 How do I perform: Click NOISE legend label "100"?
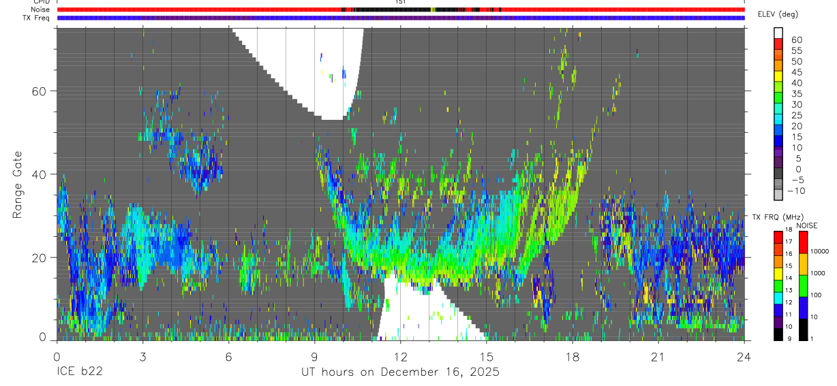point(816,295)
